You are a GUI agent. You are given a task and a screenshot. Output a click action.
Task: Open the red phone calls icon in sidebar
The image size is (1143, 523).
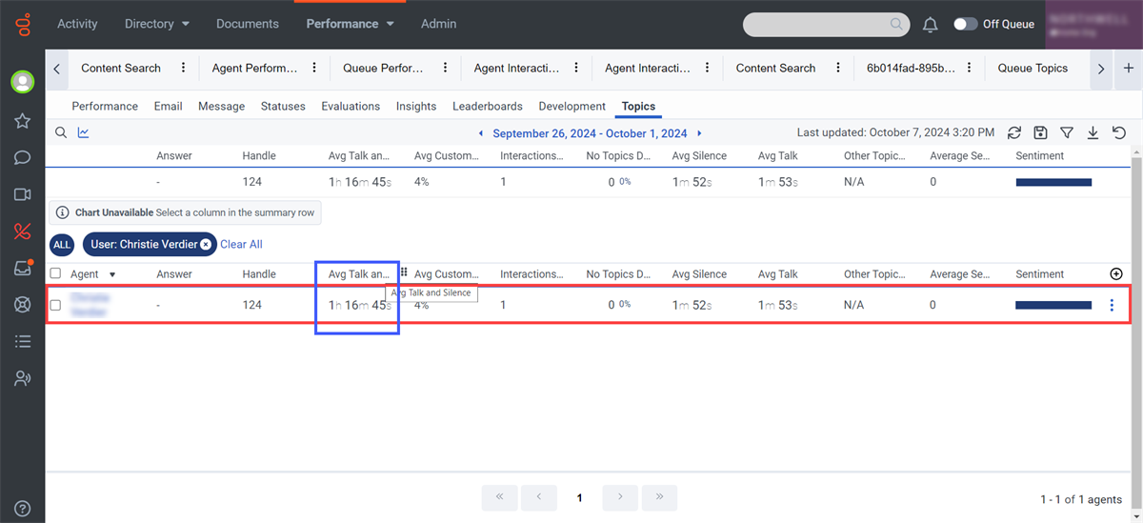click(23, 231)
